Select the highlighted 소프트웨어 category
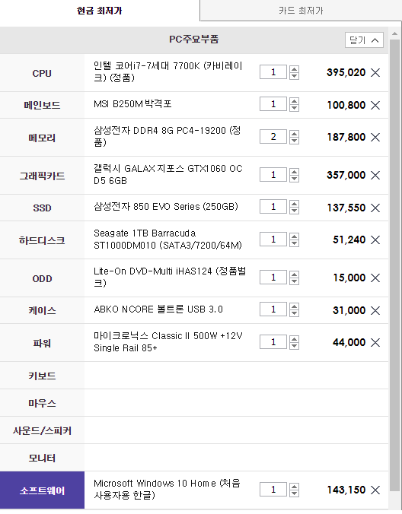Viewport: 402px width, 514px height. (x=42, y=490)
